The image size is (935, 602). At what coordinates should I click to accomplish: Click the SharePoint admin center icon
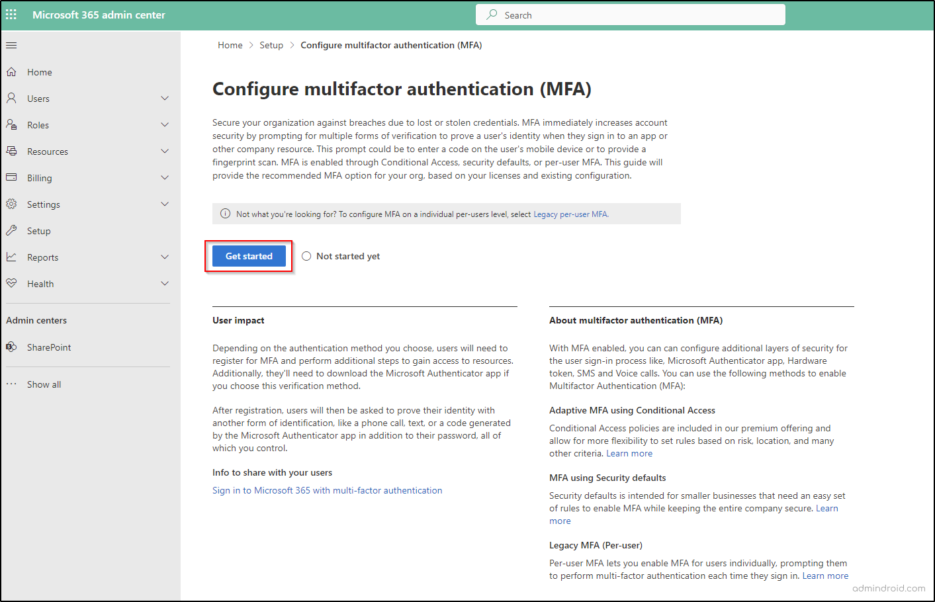point(11,347)
